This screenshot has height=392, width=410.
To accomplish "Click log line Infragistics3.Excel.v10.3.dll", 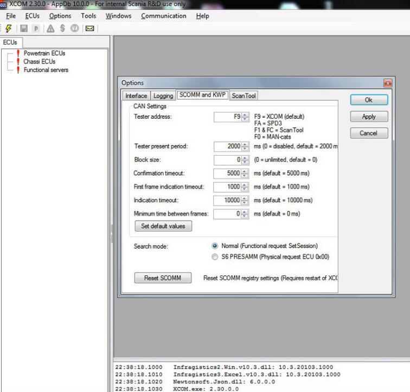I will point(228,375).
